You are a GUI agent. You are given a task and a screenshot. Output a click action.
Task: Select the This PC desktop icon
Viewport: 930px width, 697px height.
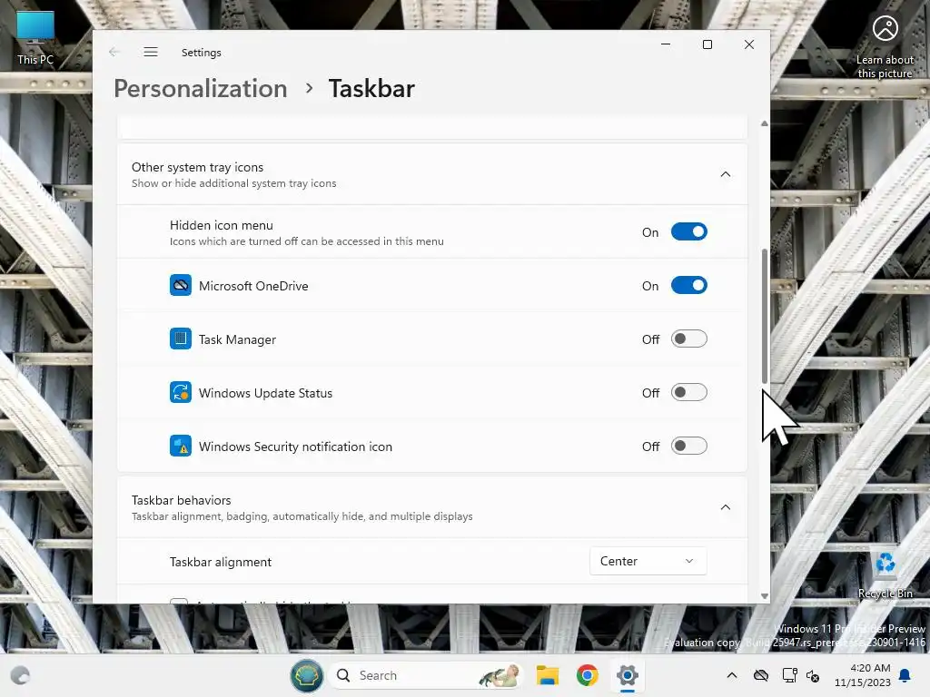pyautogui.click(x=35, y=38)
